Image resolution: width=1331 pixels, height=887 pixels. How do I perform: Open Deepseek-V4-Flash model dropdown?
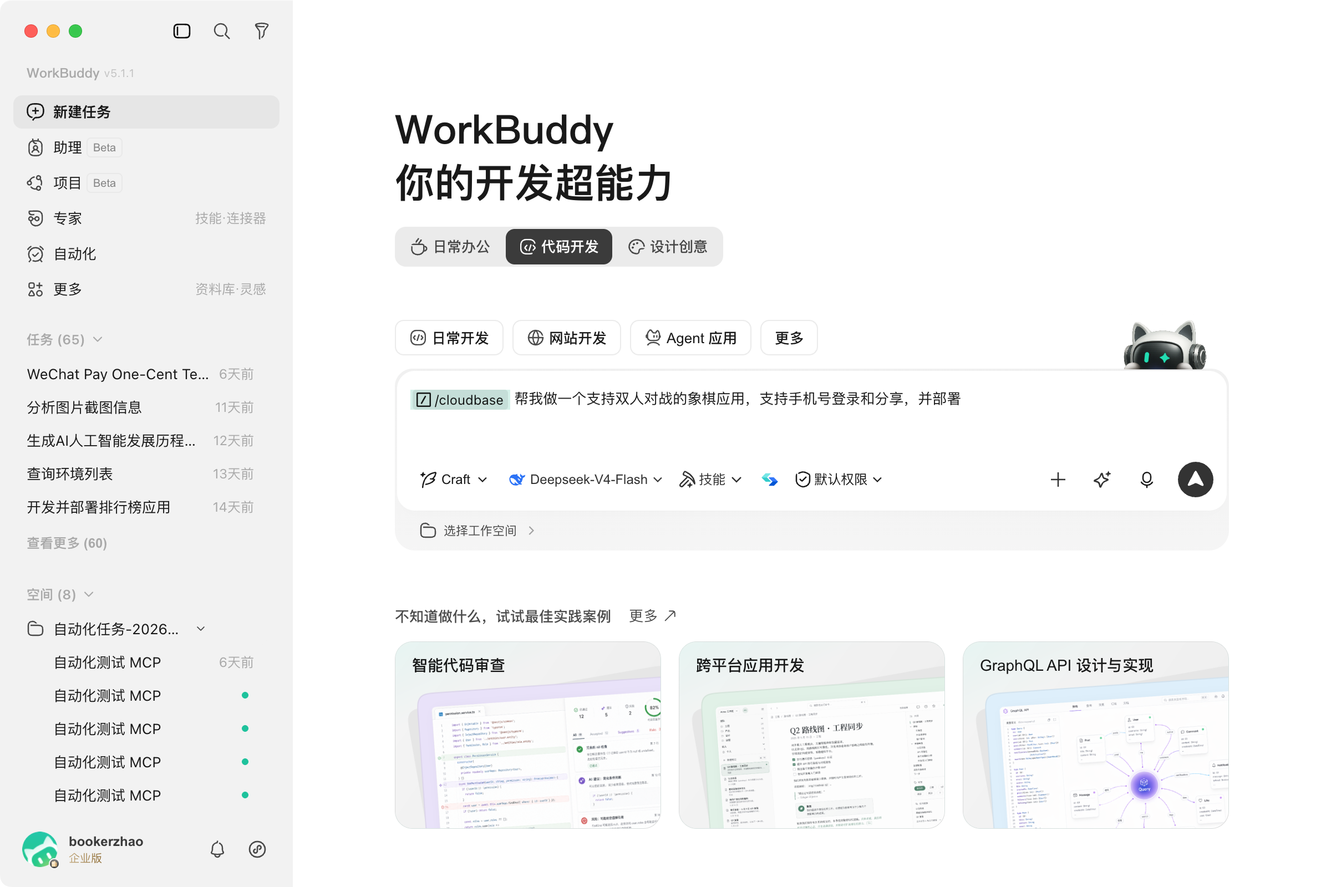[x=586, y=480]
